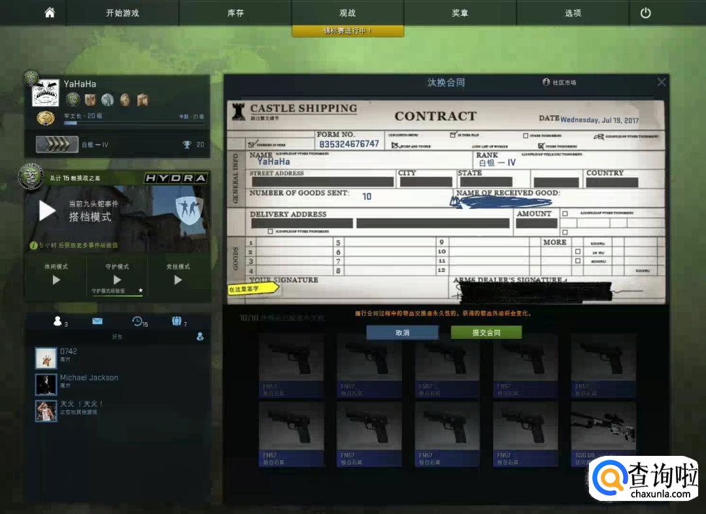This screenshot has height=514, width=706.
Task: Click the wingman shield icon in the Hydra panel
Action: pos(189,210)
